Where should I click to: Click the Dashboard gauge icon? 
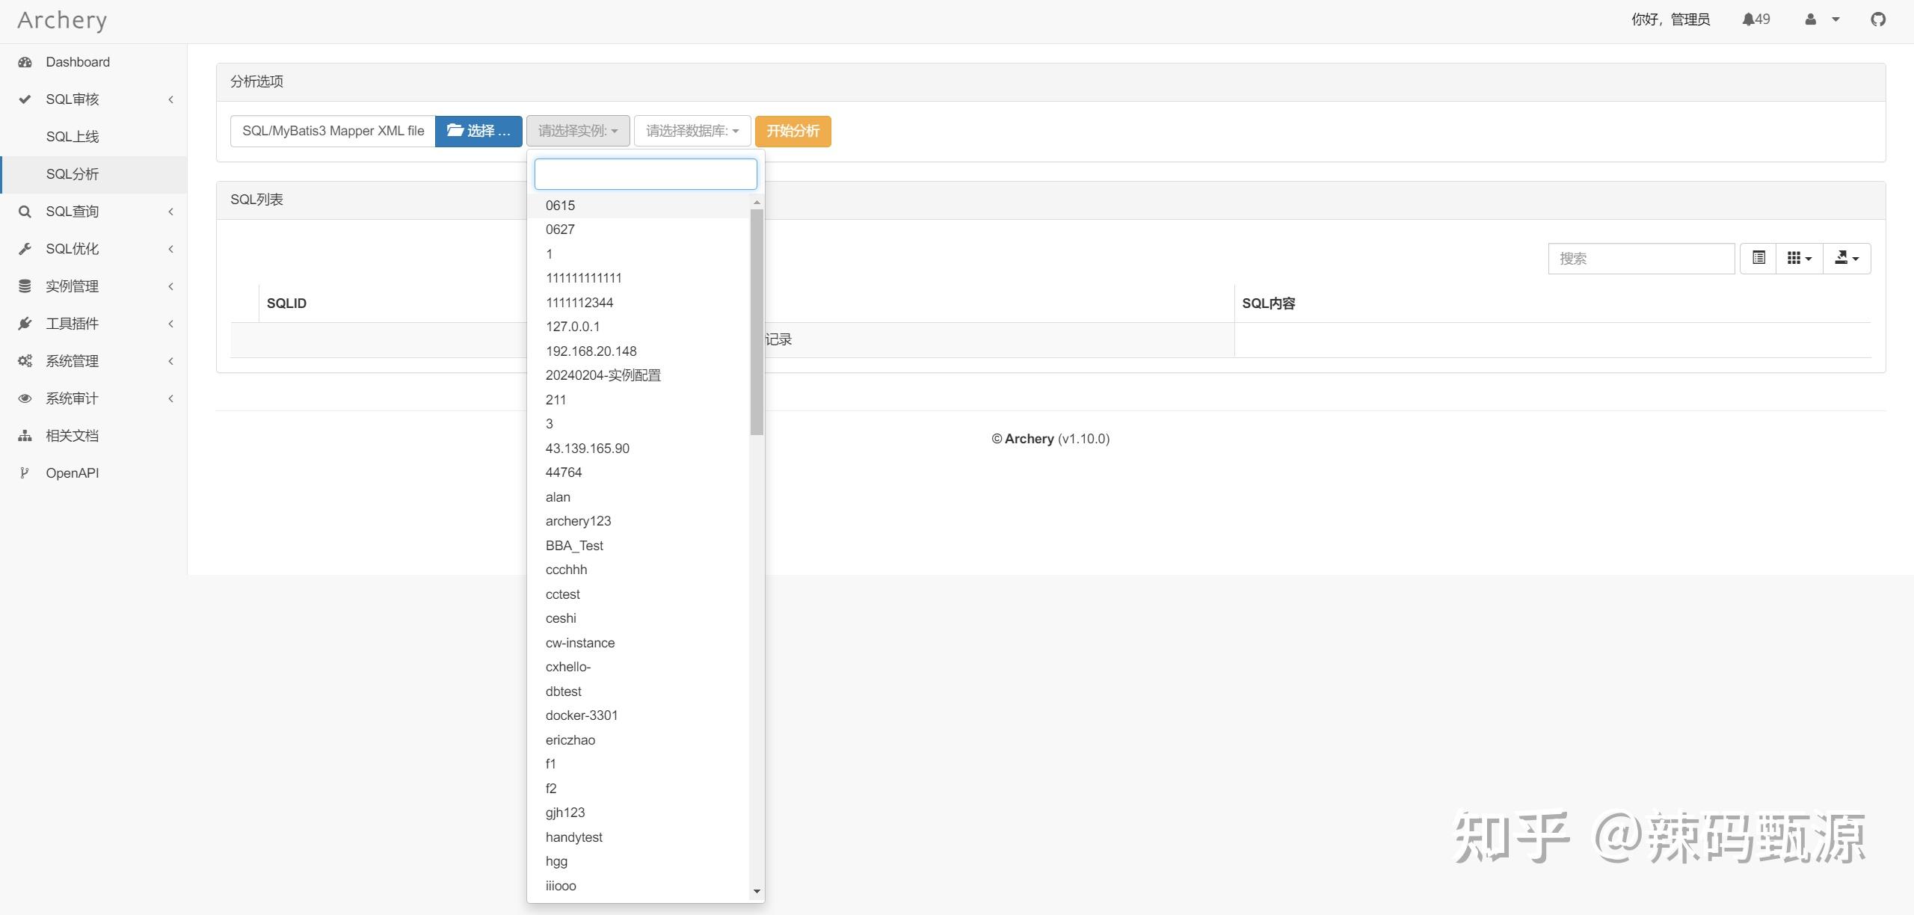pyautogui.click(x=25, y=62)
